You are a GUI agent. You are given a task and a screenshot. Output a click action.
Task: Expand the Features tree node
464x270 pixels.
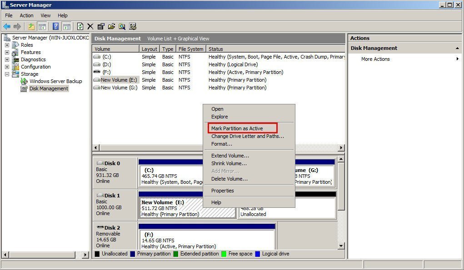(7, 52)
